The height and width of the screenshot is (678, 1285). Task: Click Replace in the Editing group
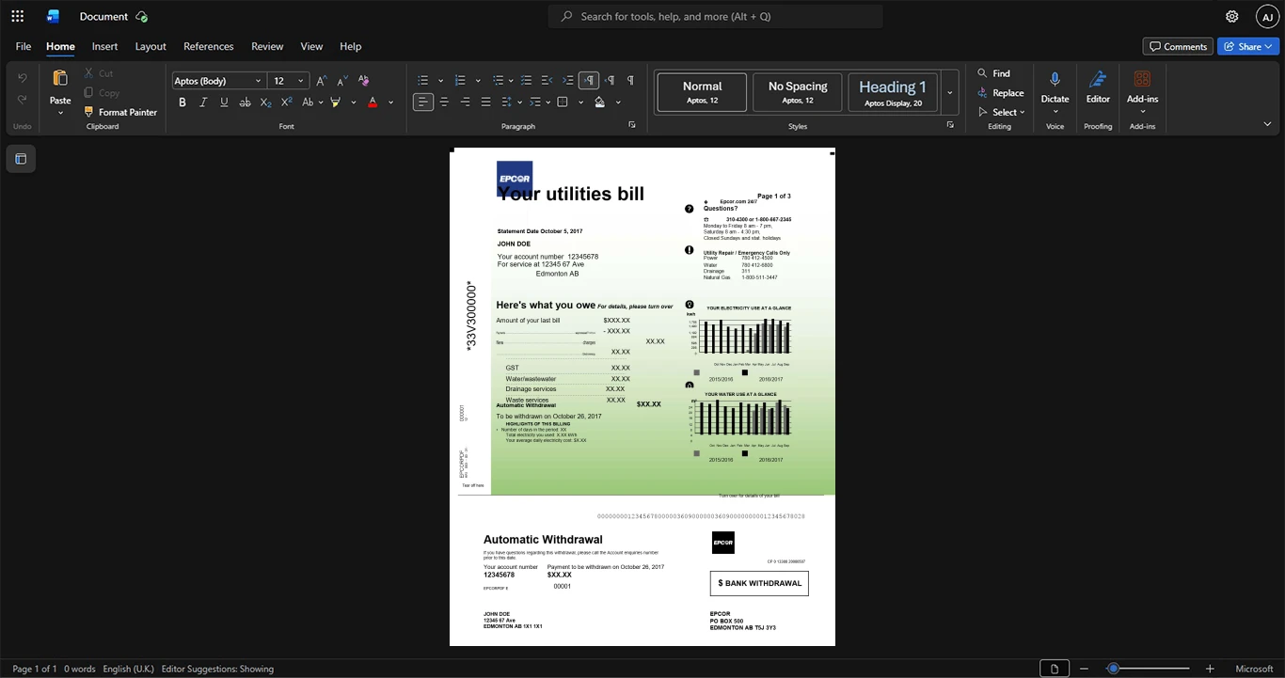(1001, 92)
